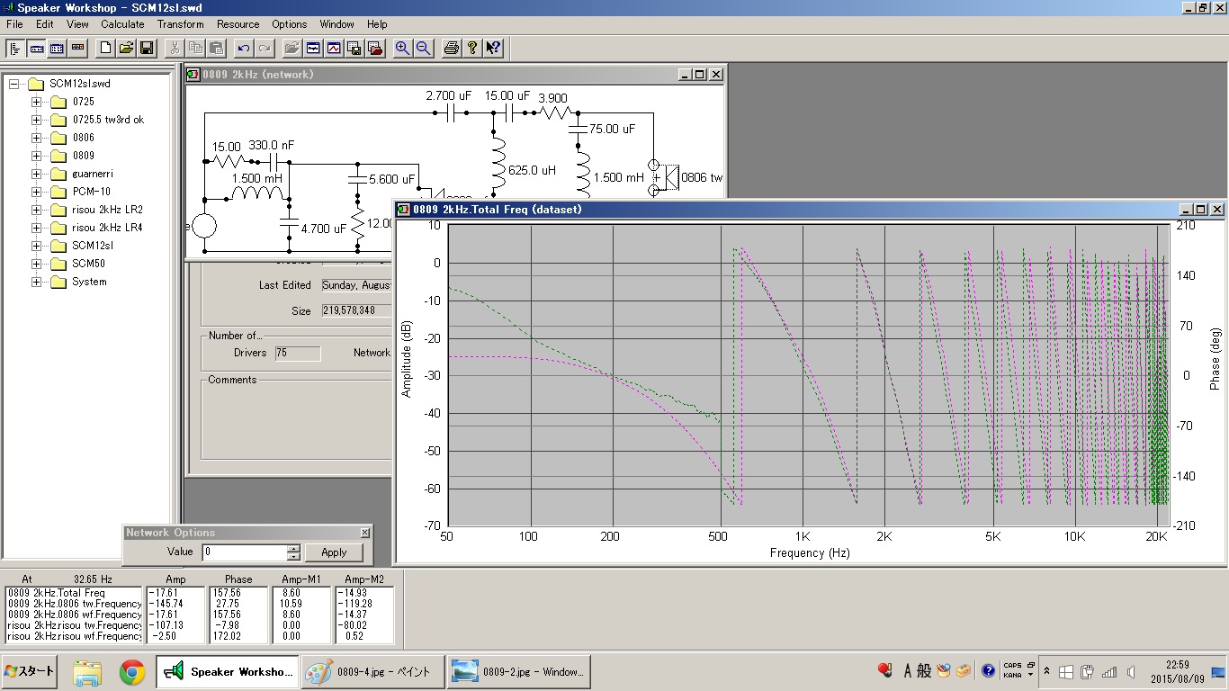Zoom in using the magnifier plus icon

coord(402,48)
